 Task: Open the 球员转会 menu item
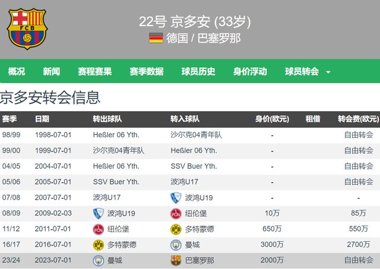pos(302,71)
